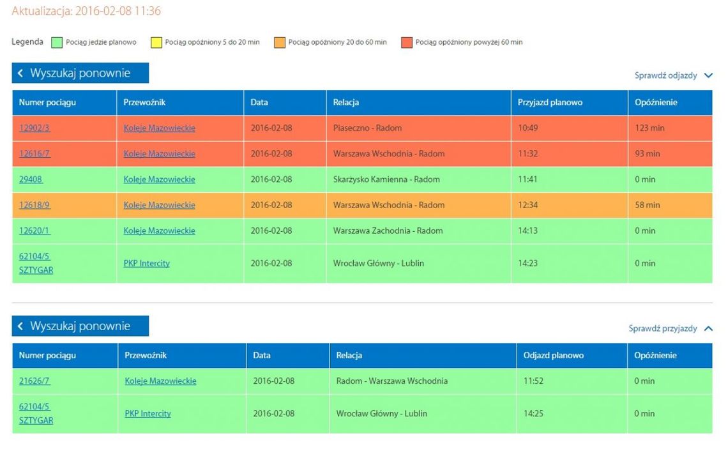Open Koleje Mazowieckie link for Piaseczno - Radom
Viewport: 728px width, 449px height.
[x=159, y=128]
